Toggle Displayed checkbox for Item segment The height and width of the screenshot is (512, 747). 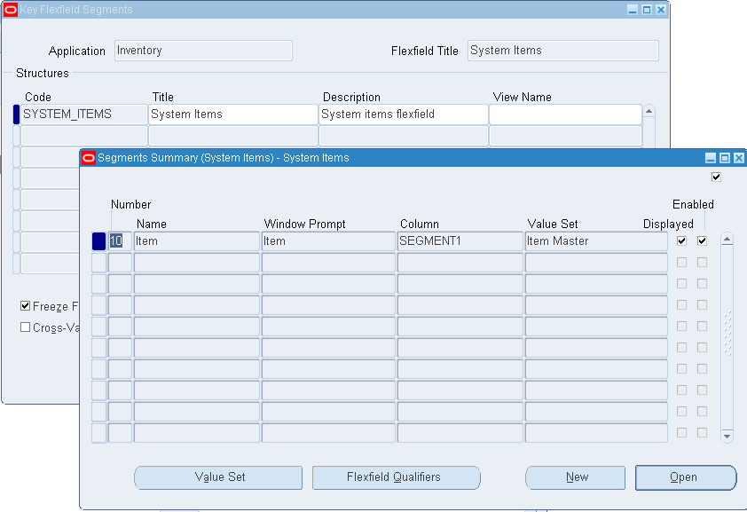click(x=681, y=241)
